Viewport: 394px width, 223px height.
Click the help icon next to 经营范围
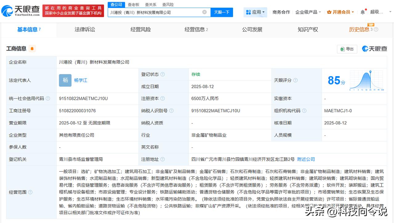pyautogui.click(x=30, y=192)
